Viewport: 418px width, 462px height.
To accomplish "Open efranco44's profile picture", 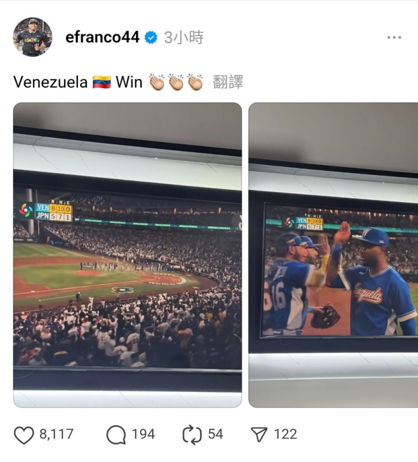I will pyautogui.click(x=33, y=37).
